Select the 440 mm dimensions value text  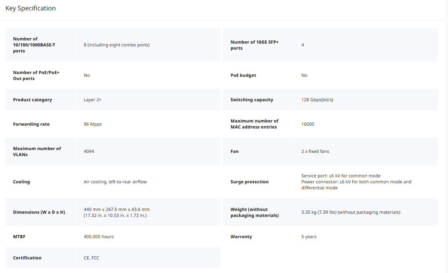[x=116, y=212]
